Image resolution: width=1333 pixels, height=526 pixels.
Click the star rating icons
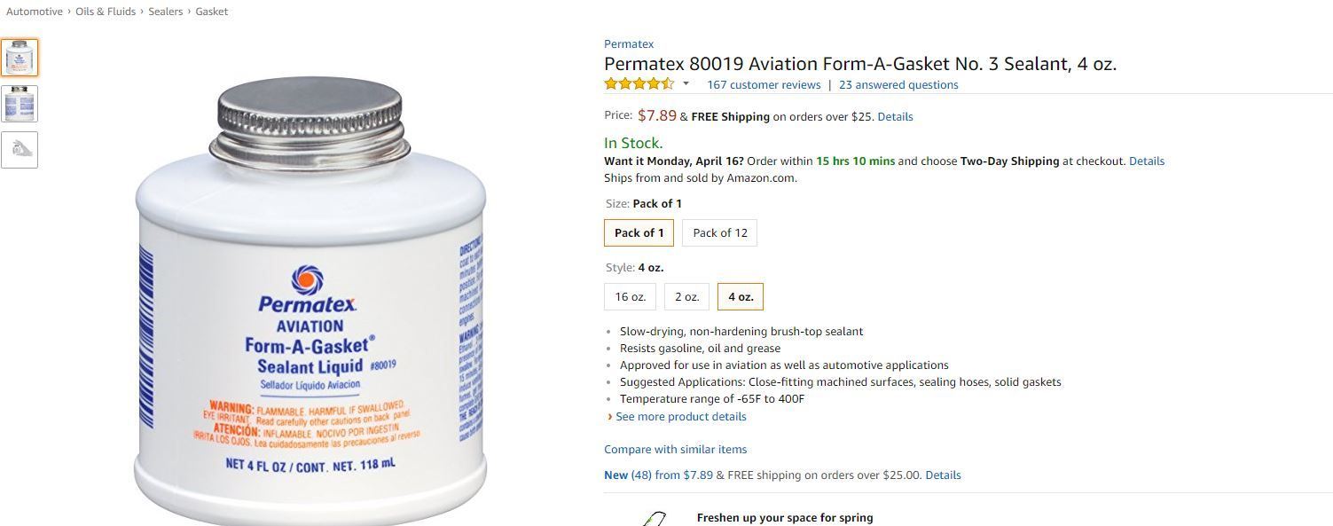tap(639, 84)
